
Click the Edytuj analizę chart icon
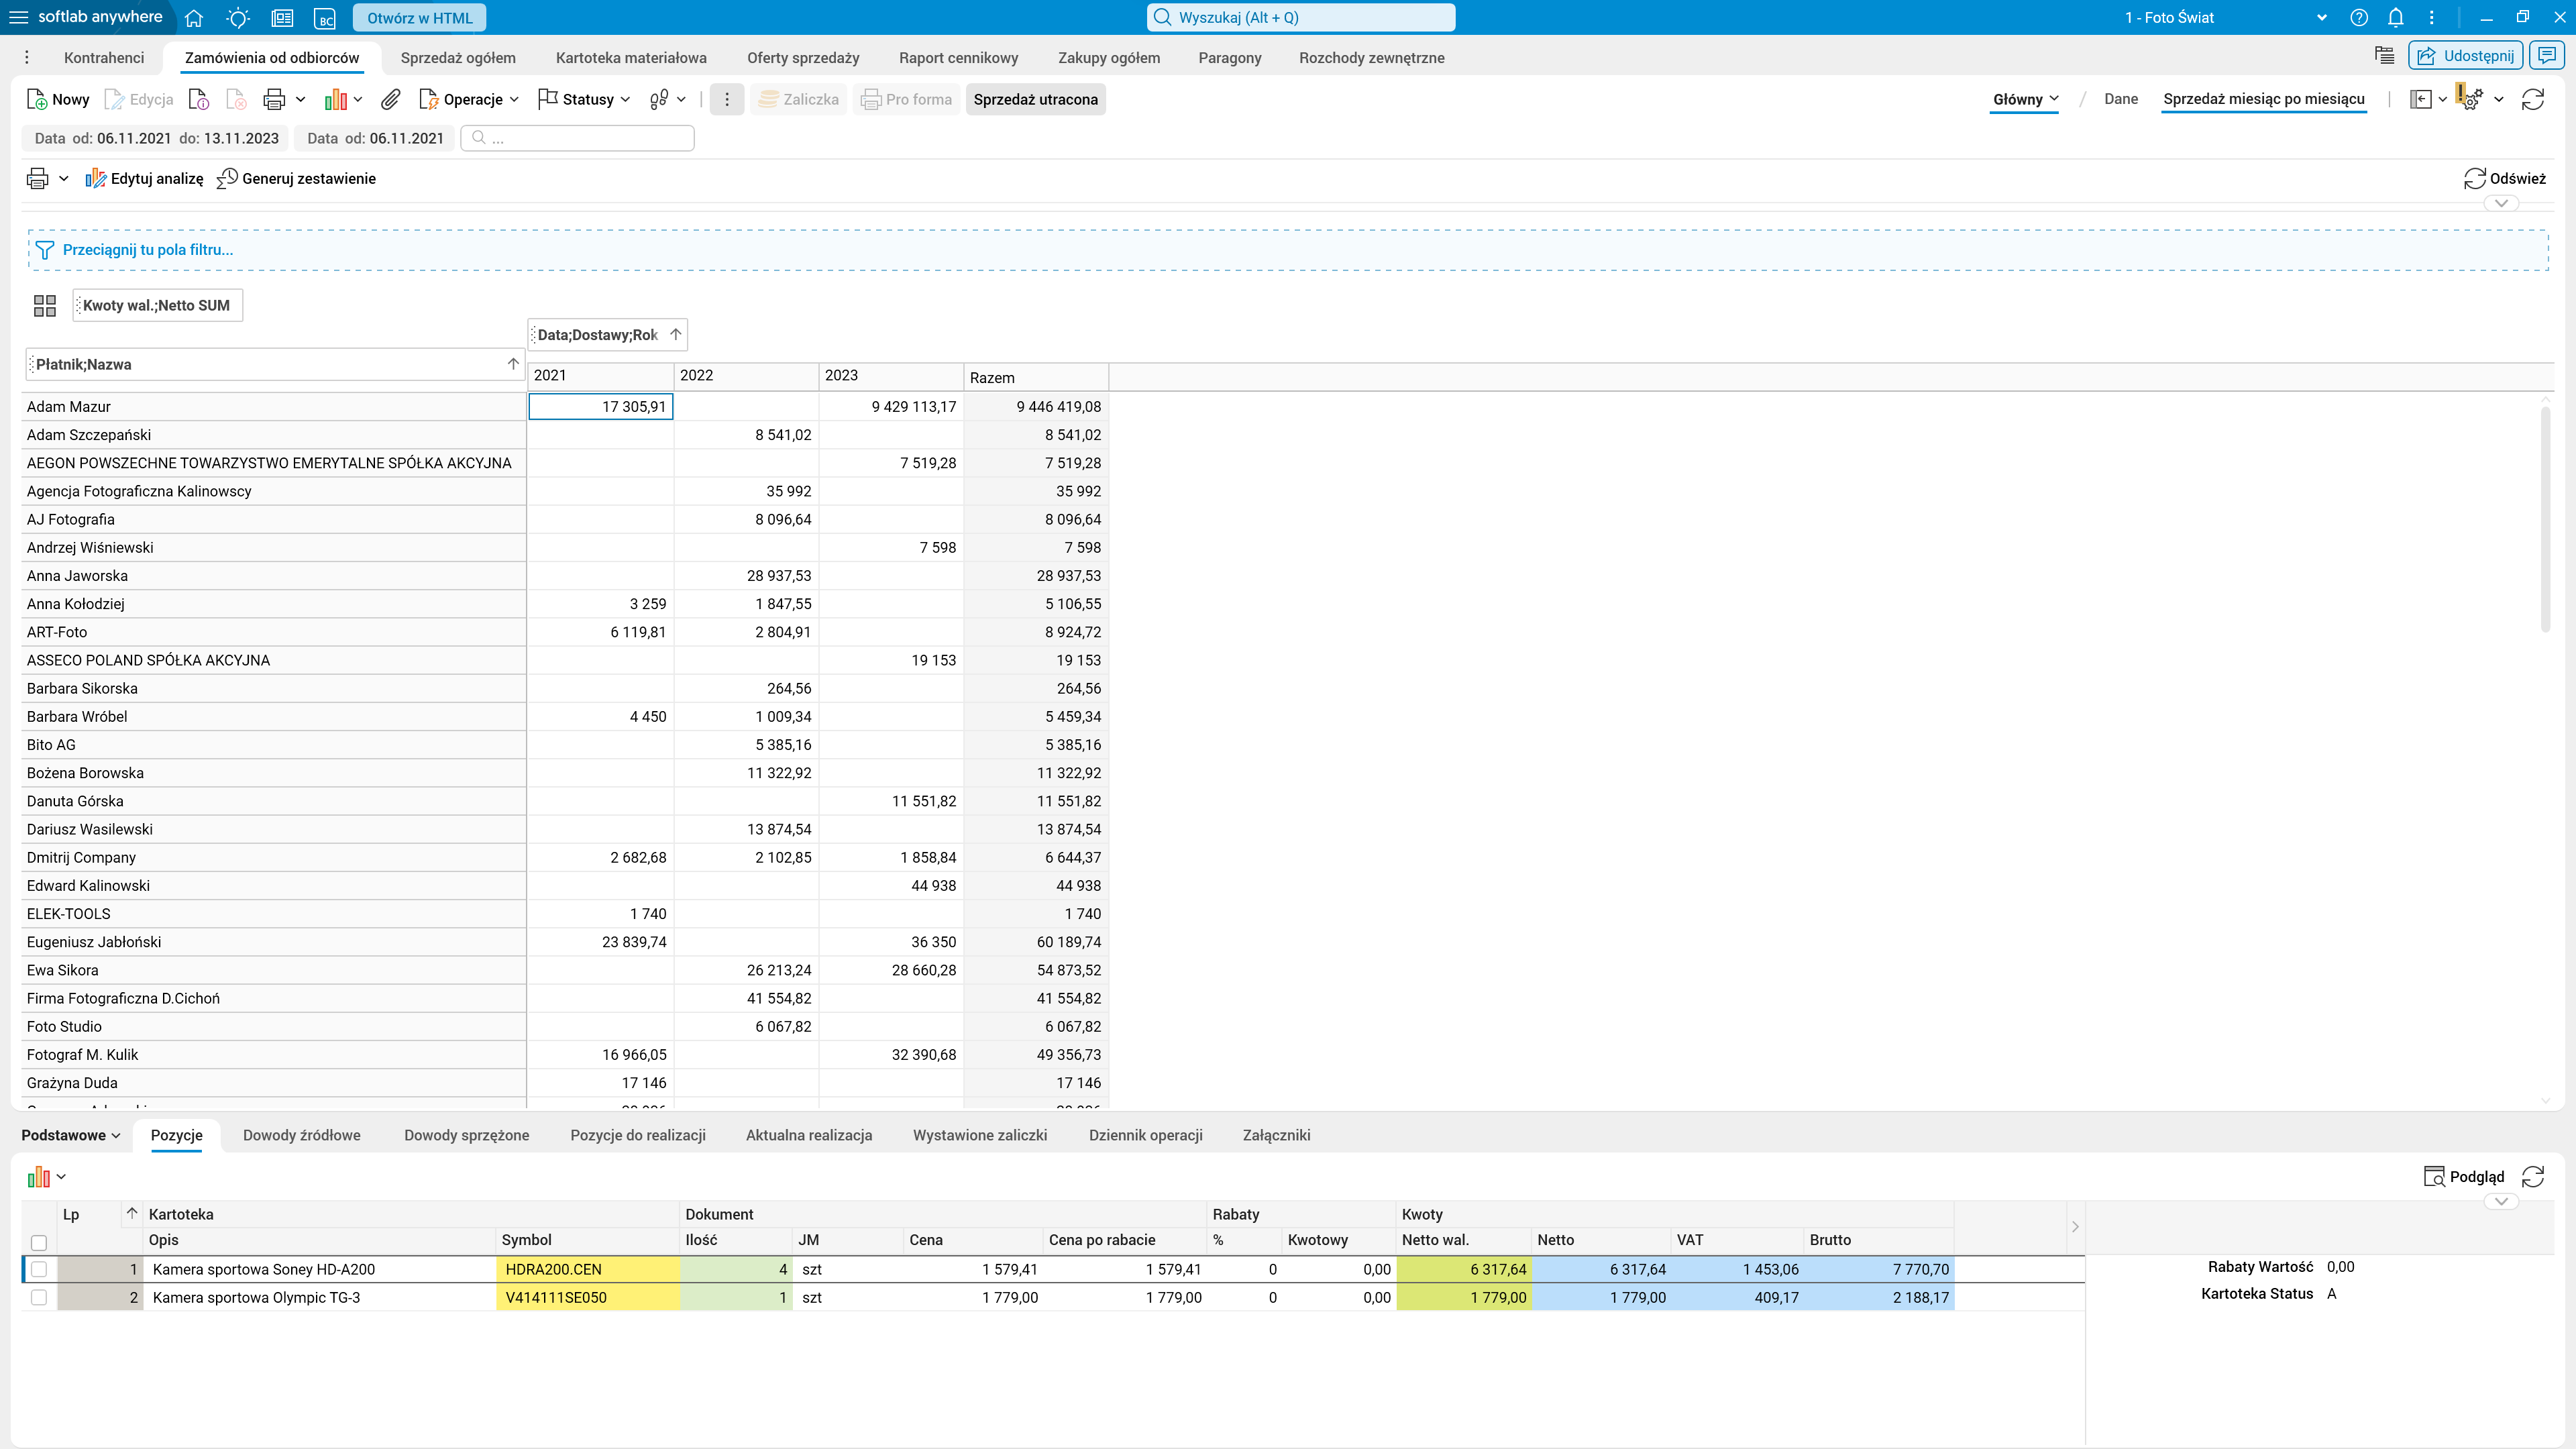(x=96, y=178)
